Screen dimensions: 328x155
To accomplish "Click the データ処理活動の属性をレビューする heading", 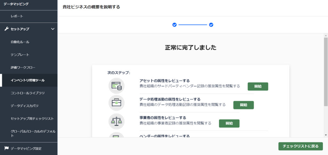I will click(170, 99).
